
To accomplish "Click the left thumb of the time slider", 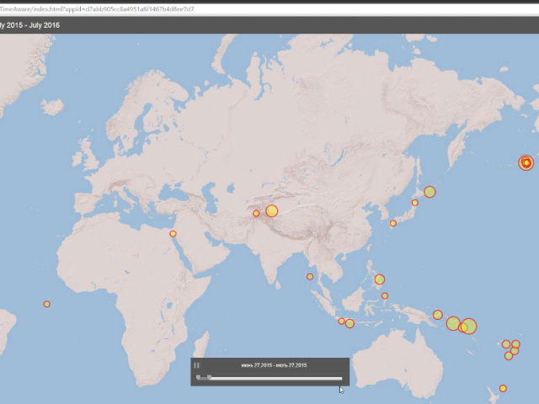I will coord(199,378).
